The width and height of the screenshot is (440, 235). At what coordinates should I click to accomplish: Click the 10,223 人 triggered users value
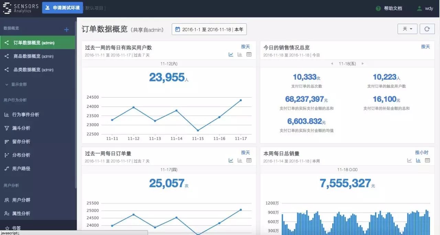386,77
